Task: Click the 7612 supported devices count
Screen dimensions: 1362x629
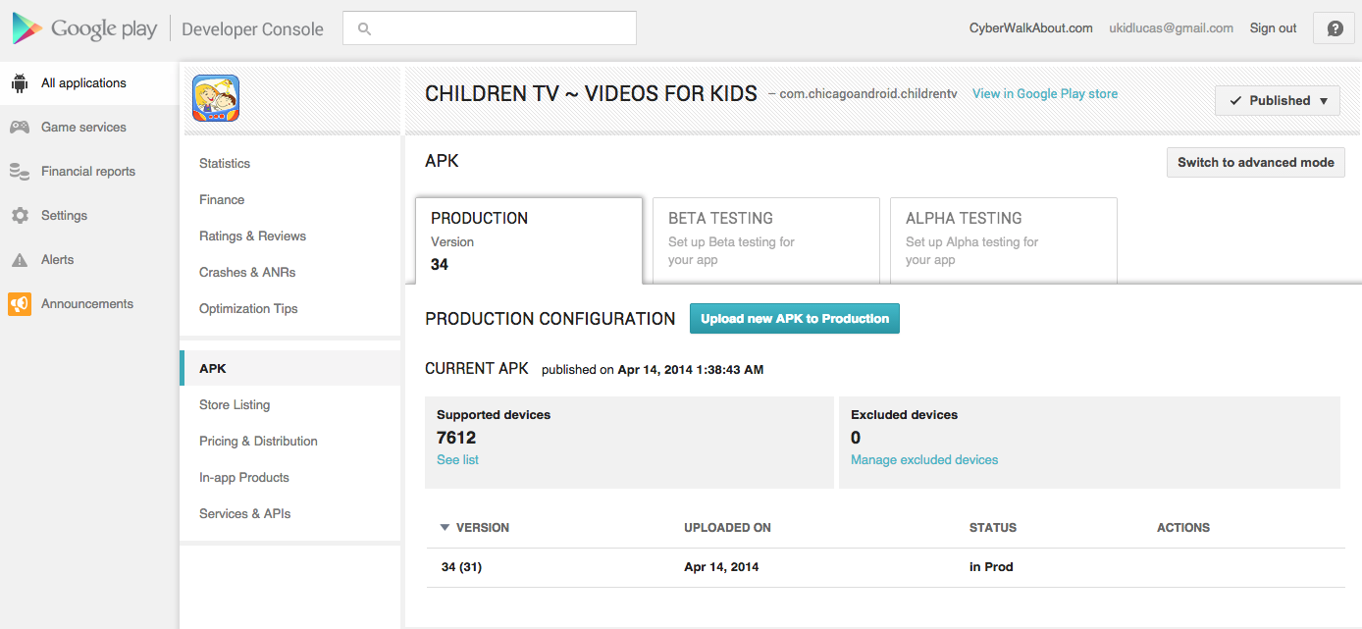Action: 456,438
